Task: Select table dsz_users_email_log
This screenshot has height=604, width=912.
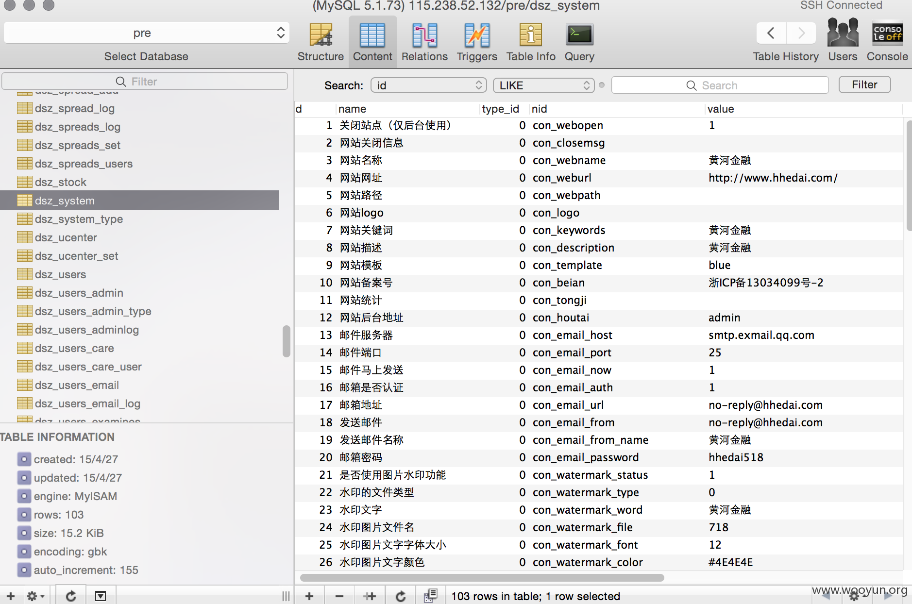Action: click(x=87, y=403)
